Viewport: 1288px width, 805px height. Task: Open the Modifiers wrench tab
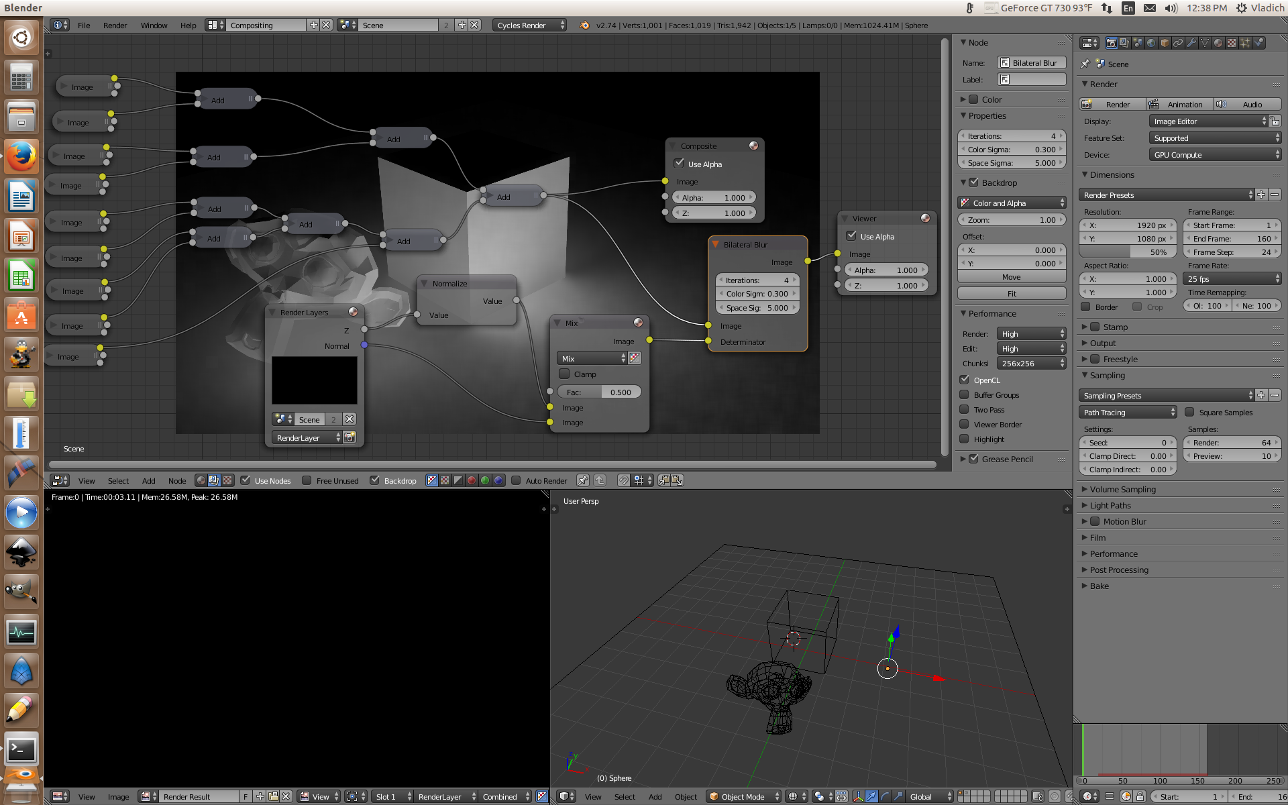pyautogui.click(x=1191, y=43)
